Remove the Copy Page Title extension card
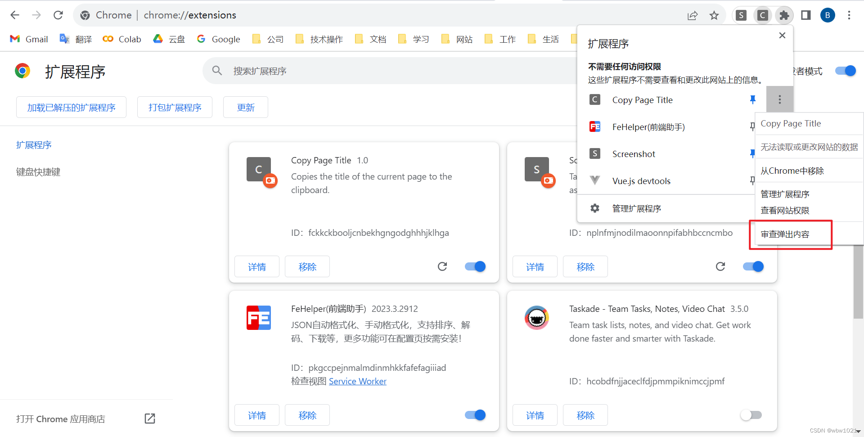The width and height of the screenshot is (864, 437). click(307, 267)
